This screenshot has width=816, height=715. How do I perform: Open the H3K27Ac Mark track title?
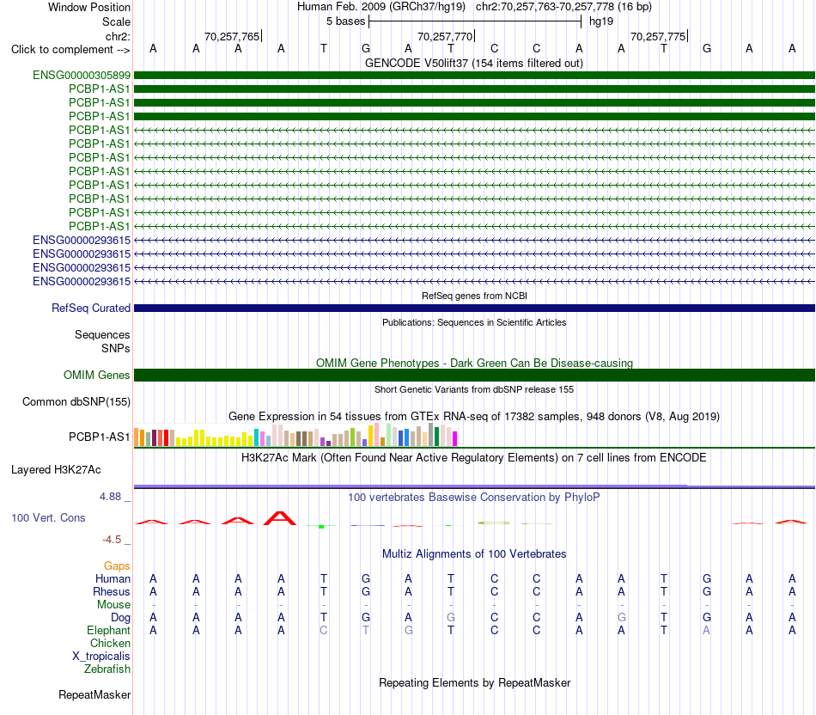474,458
